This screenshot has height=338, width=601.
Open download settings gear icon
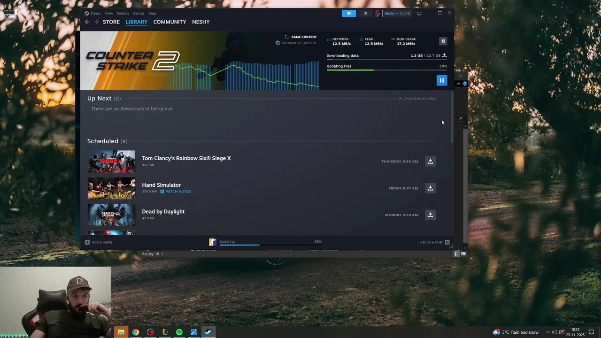(x=443, y=41)
